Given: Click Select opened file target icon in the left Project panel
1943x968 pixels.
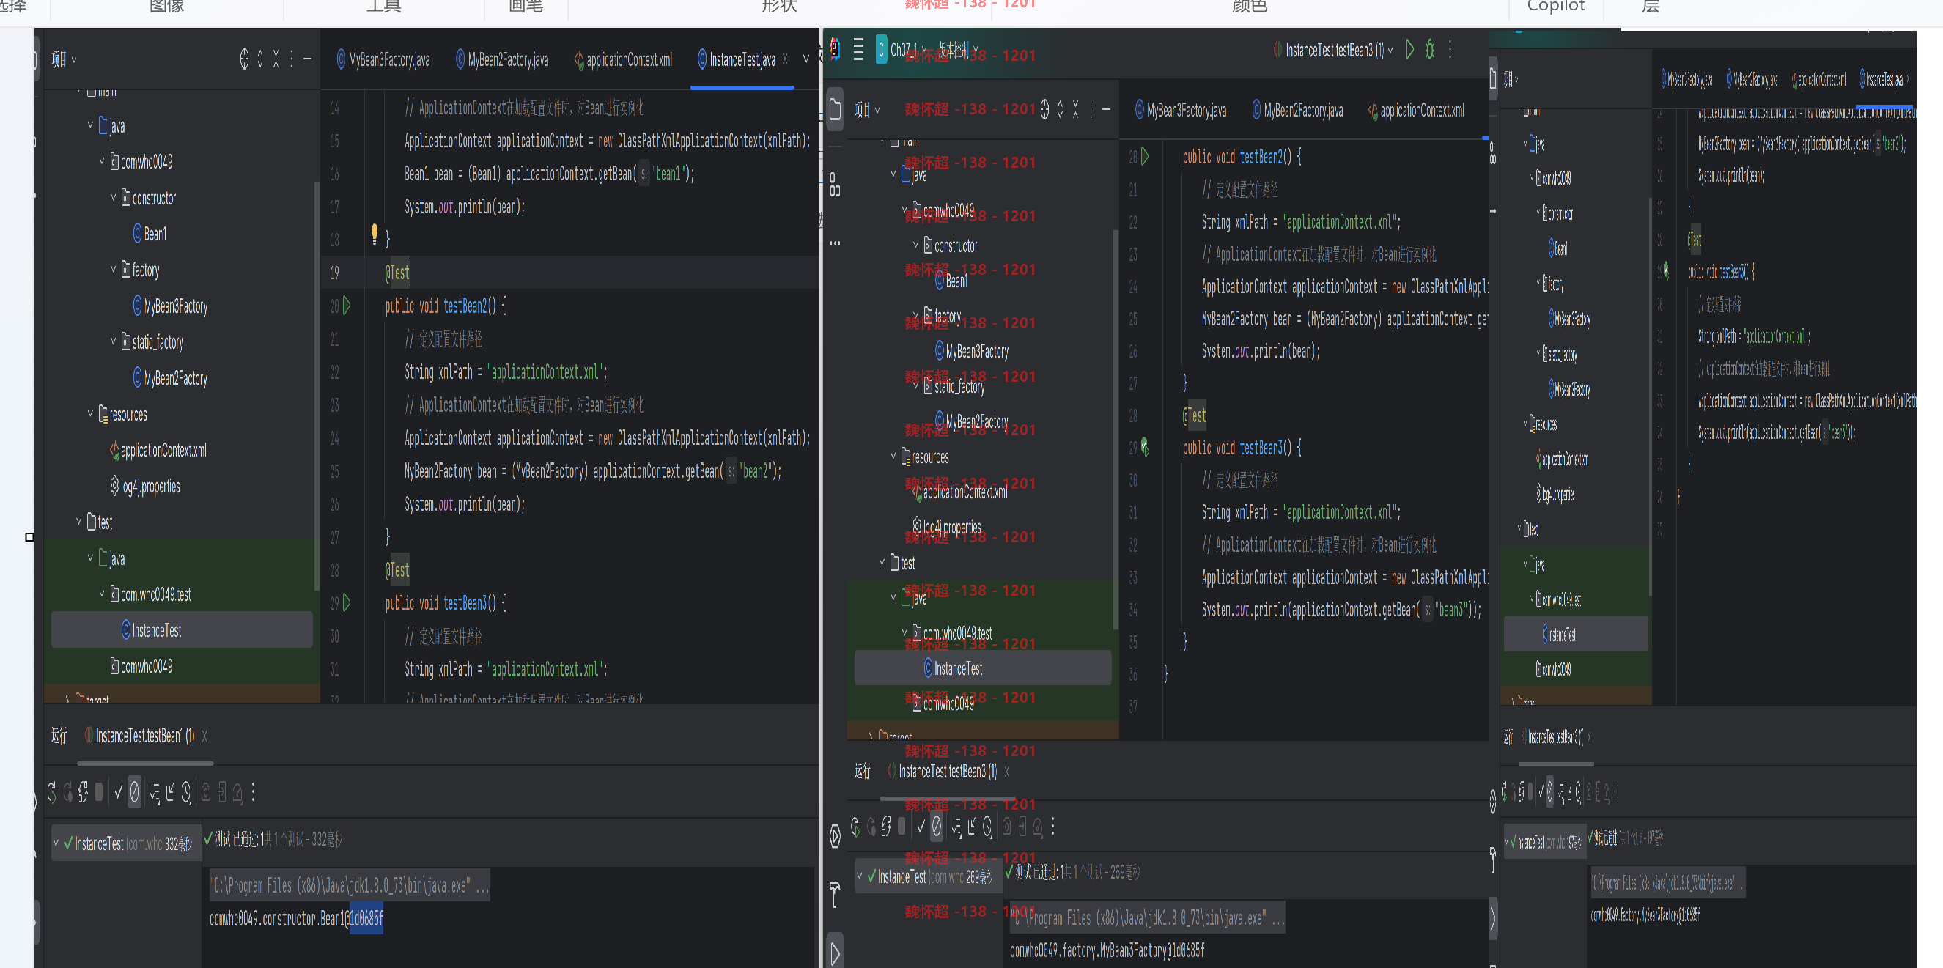Looking at the screenshot, I should click(x=244, y=59).
